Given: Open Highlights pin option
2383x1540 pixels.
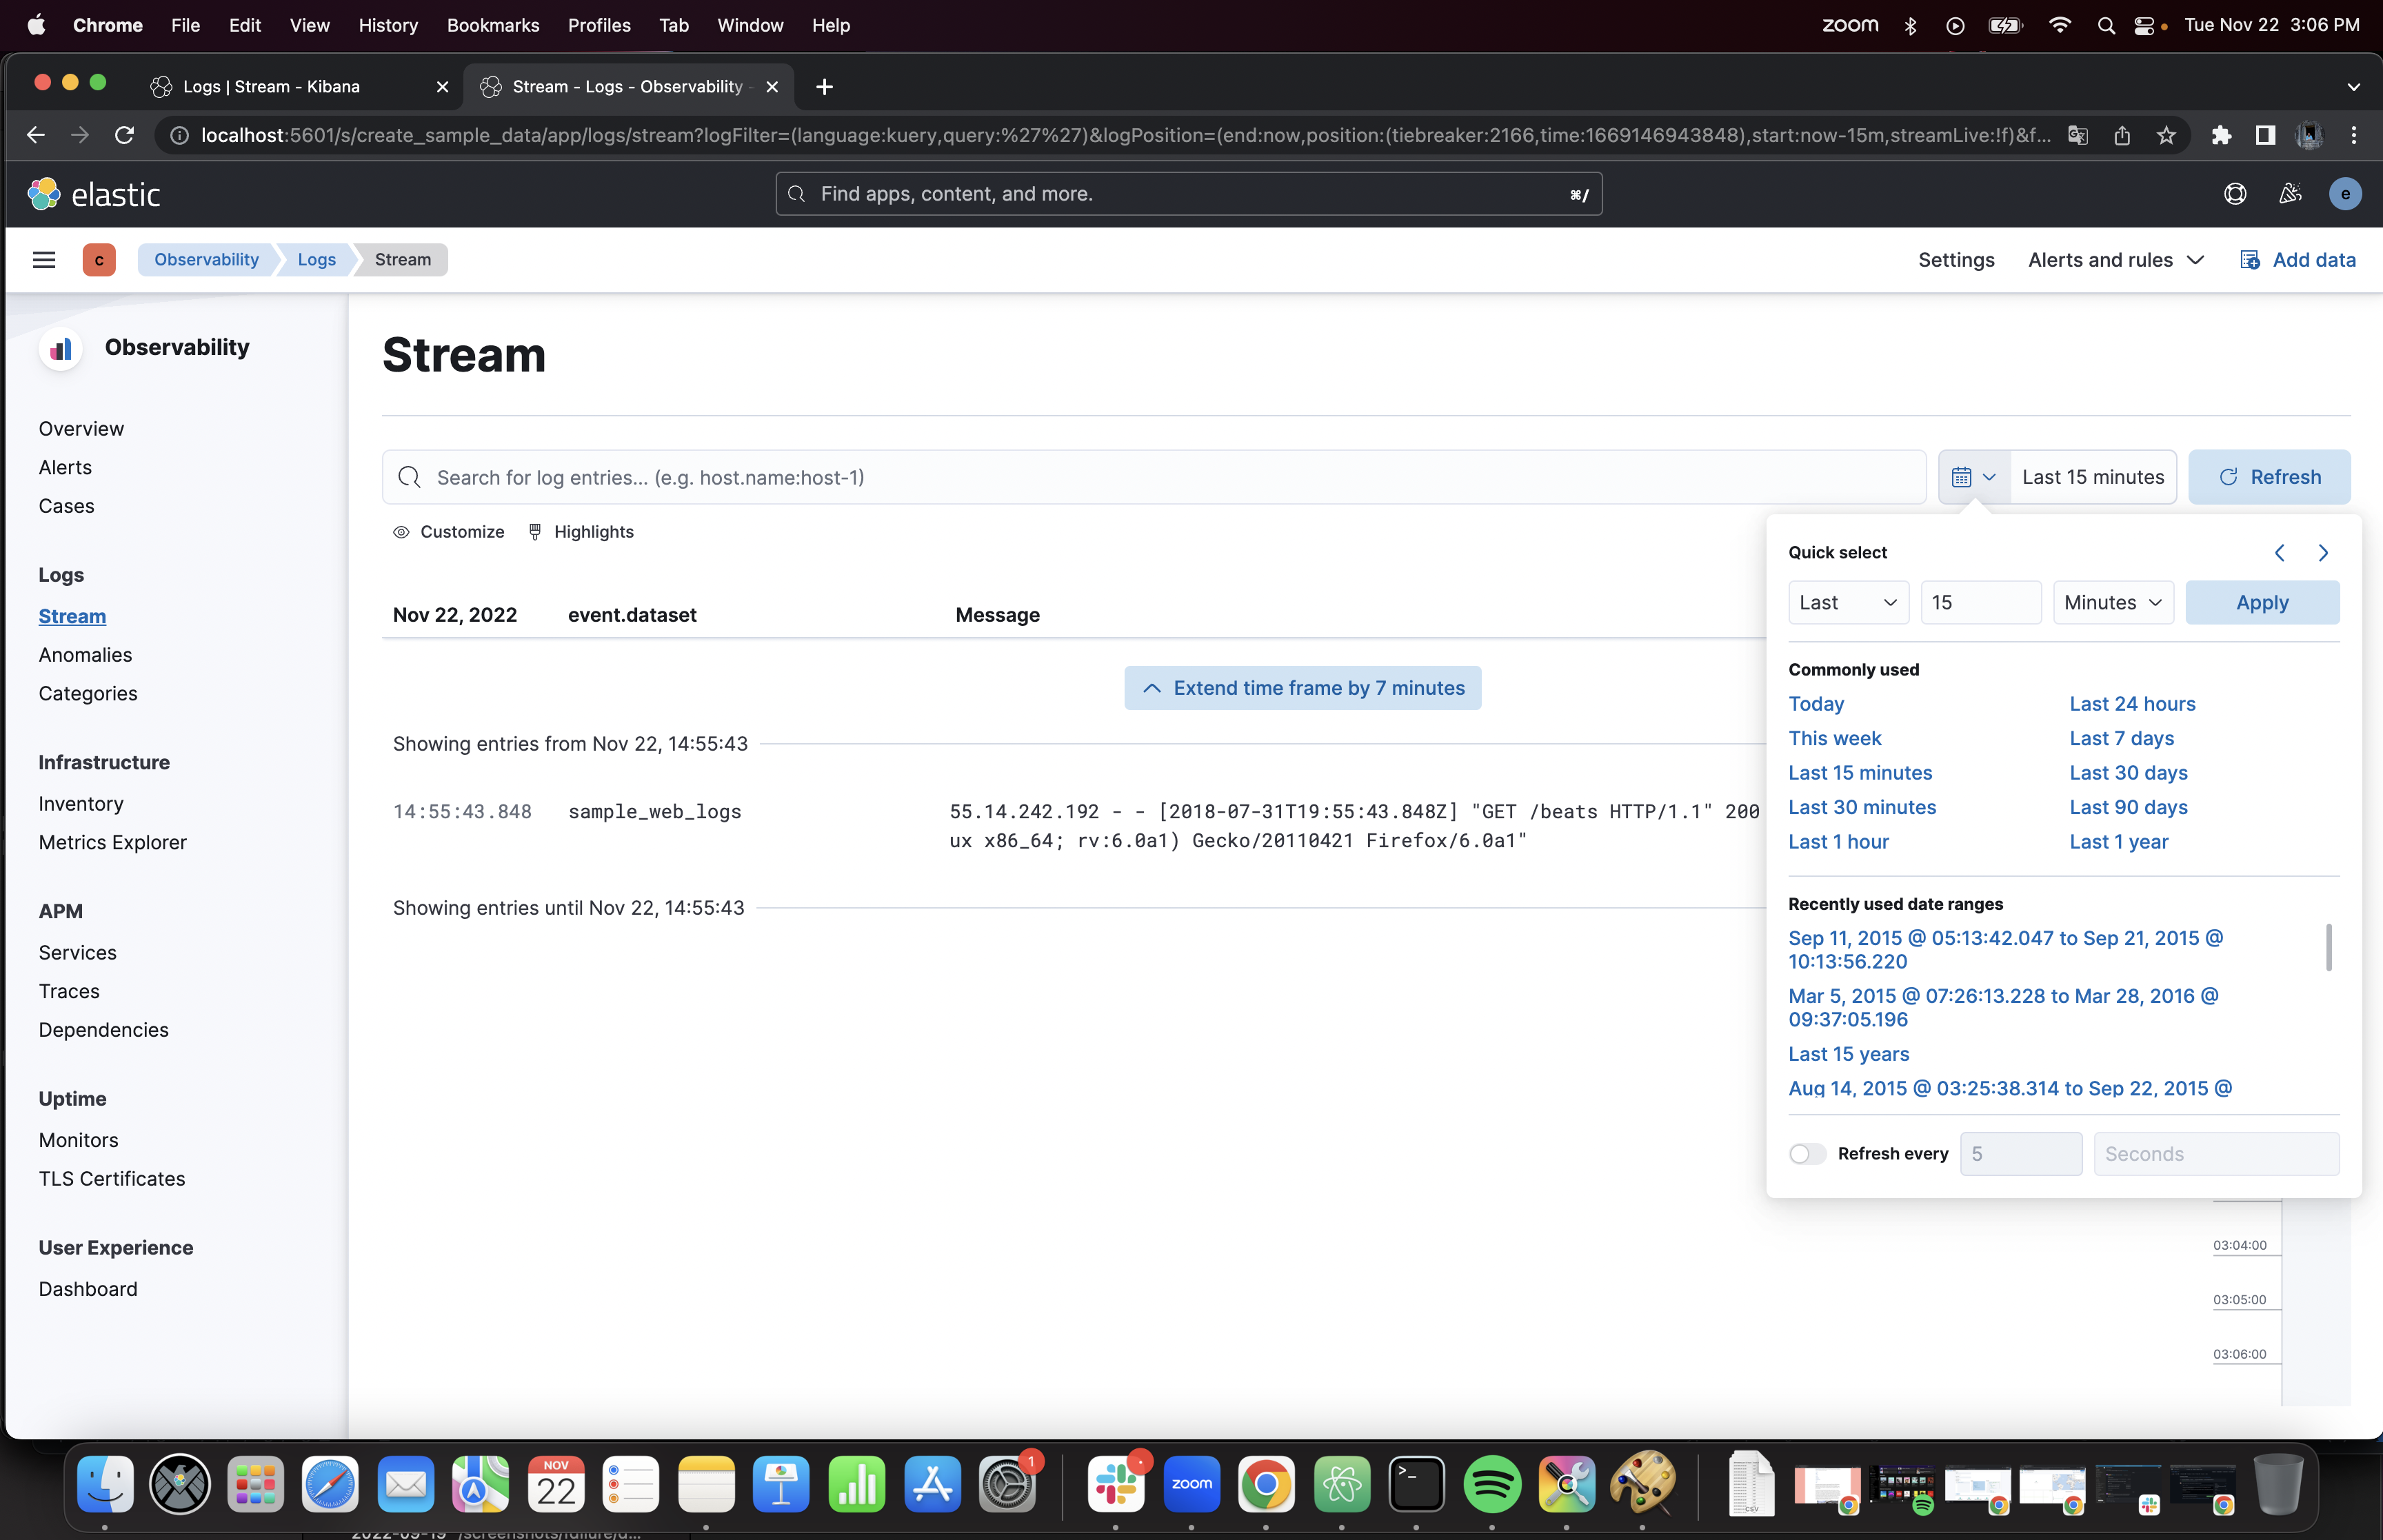Looking at the screenshot, I should coord(581,532).
